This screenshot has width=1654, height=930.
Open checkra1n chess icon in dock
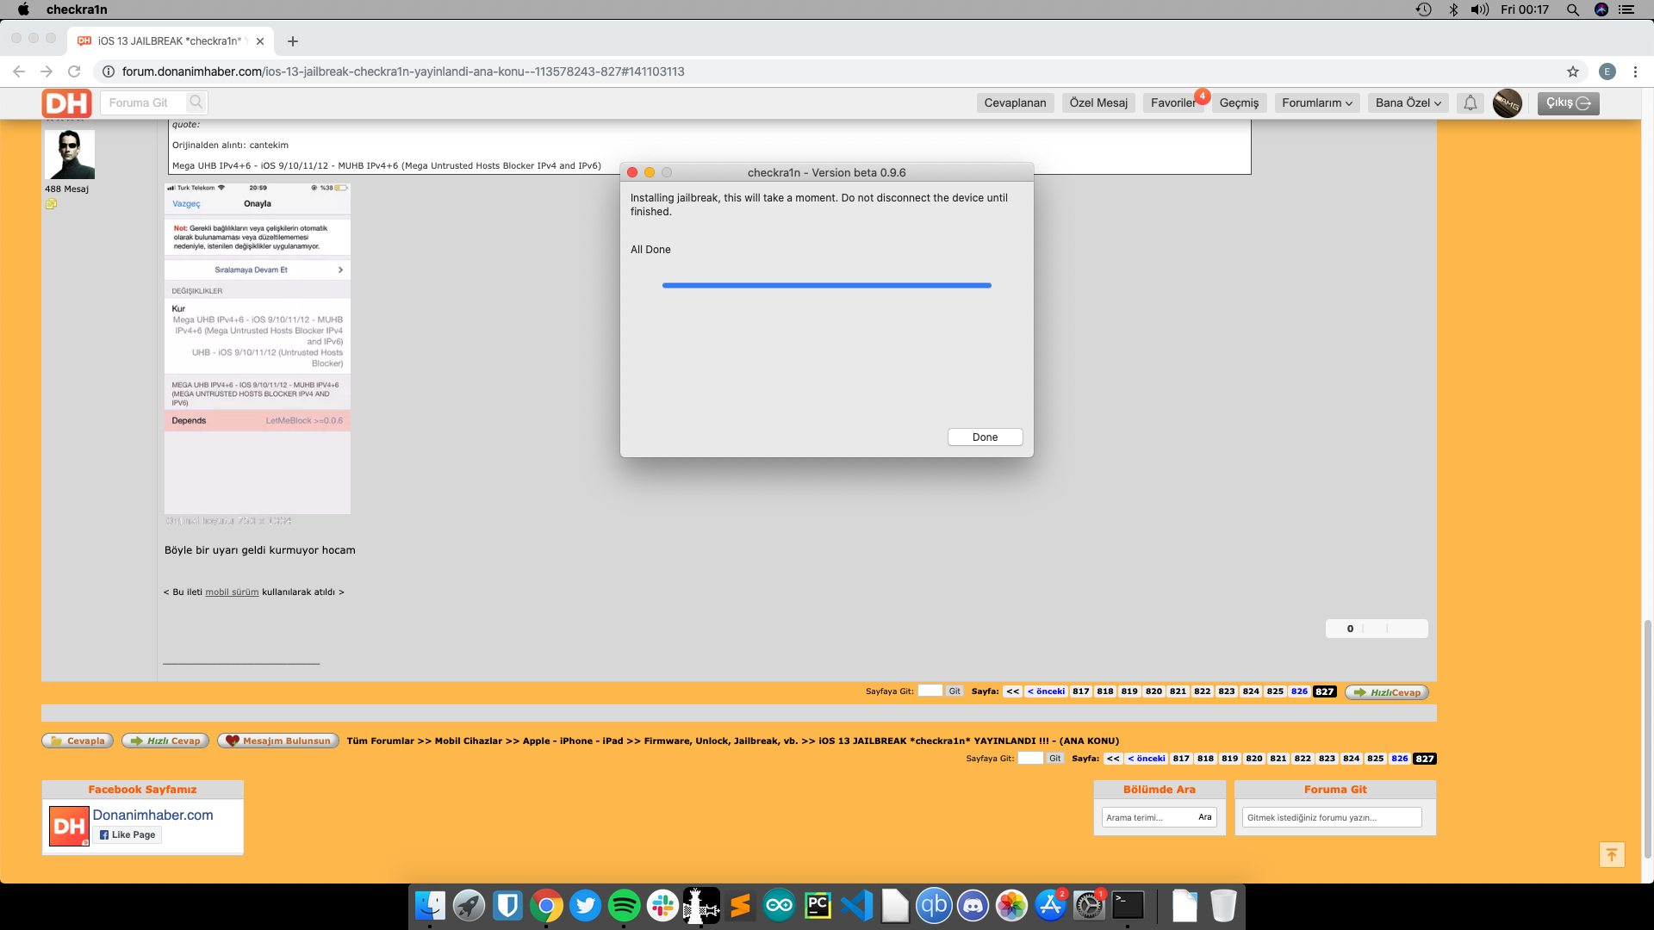701,906
